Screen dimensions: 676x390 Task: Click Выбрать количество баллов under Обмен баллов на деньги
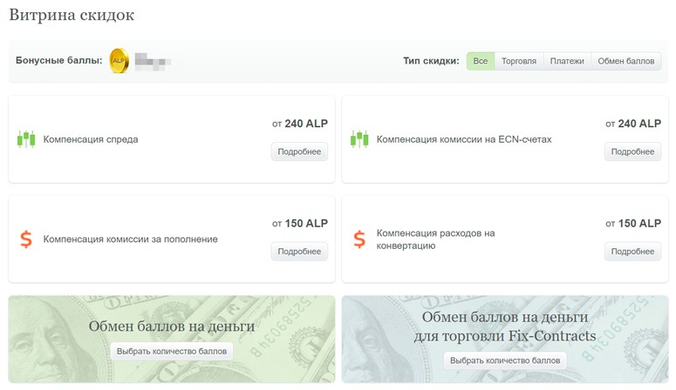pyautogui.click(x=172, y=351)
